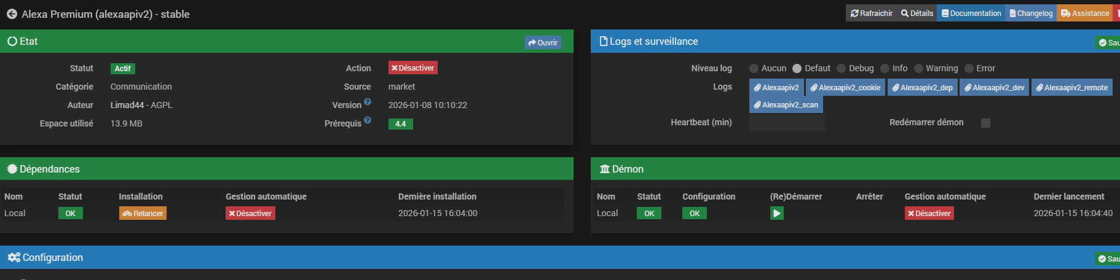Start the daemon with the green play button
1120x280 pixels.
[777, 213]
